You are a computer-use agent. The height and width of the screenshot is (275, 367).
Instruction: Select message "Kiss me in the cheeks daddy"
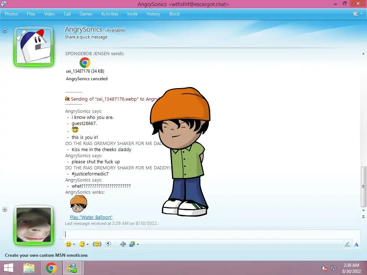pos(101,149)
